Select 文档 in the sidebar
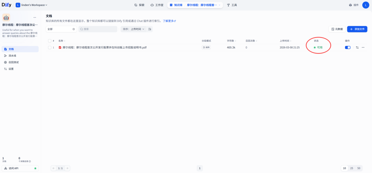The image size is (372, 173). 20,49
